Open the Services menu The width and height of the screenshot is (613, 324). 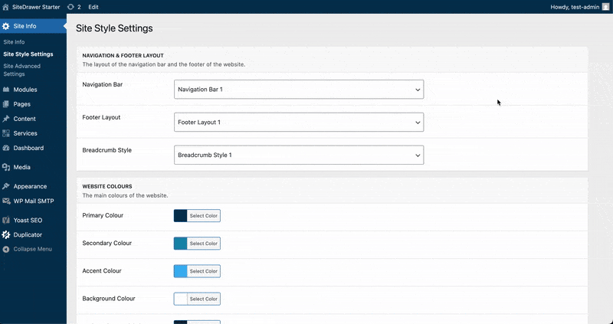[x=25, y=133]
